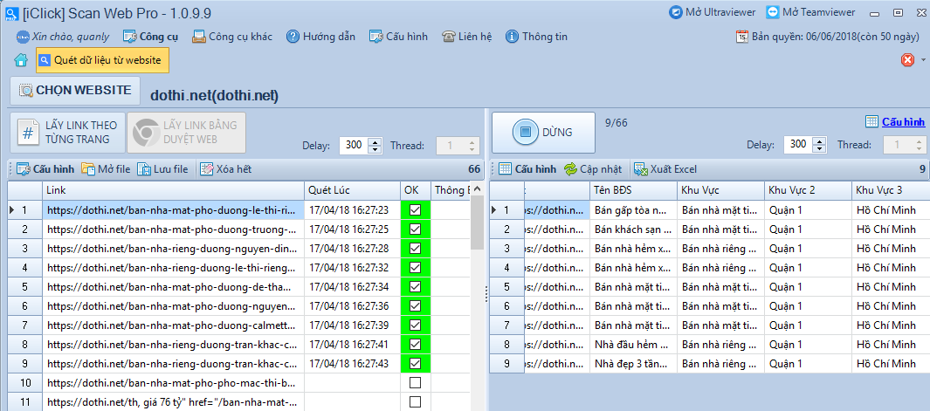Click the red close tab icon
The image size is (930, 411).
click(x=907, y=60)
